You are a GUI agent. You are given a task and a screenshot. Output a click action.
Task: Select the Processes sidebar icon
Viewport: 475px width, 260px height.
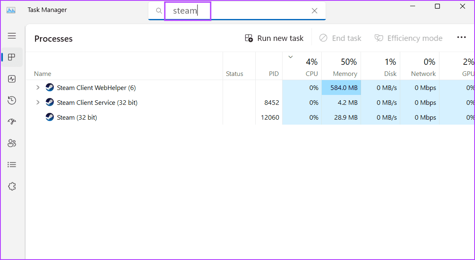(x=12, y=57)
